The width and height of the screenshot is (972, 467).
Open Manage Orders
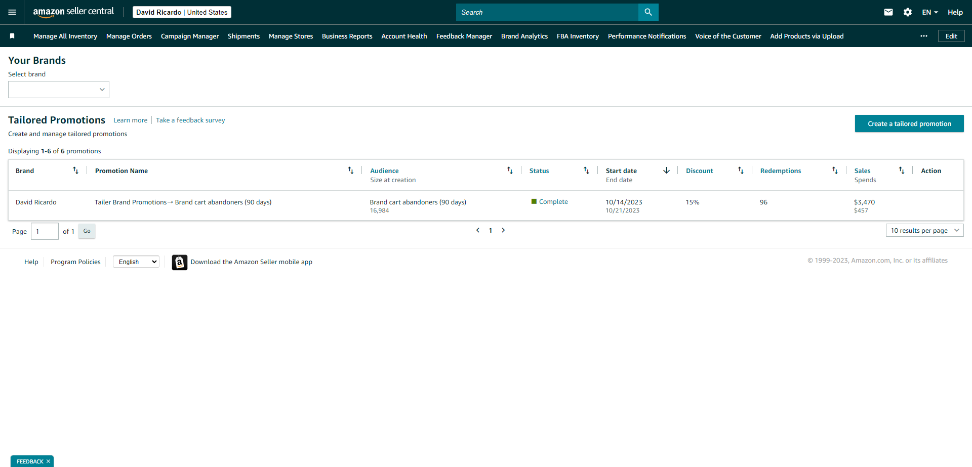click(129, 36)
